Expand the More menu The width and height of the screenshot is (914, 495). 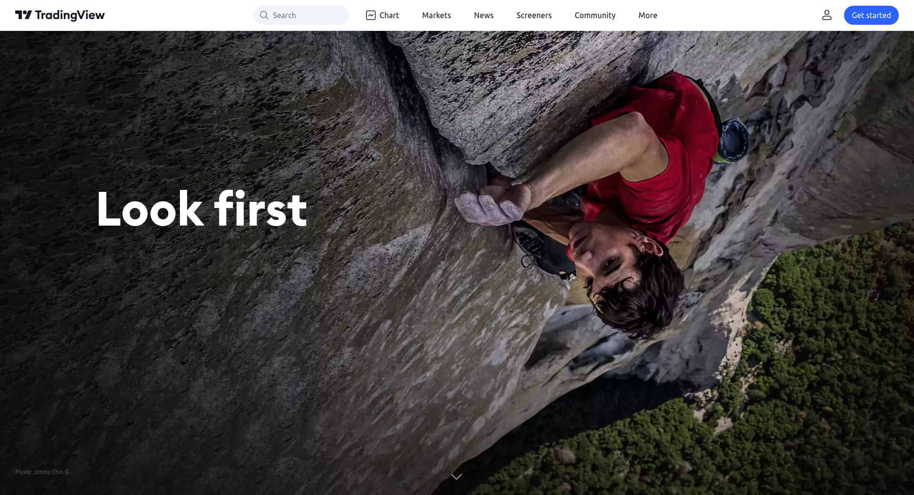click(x=648, y=15)
